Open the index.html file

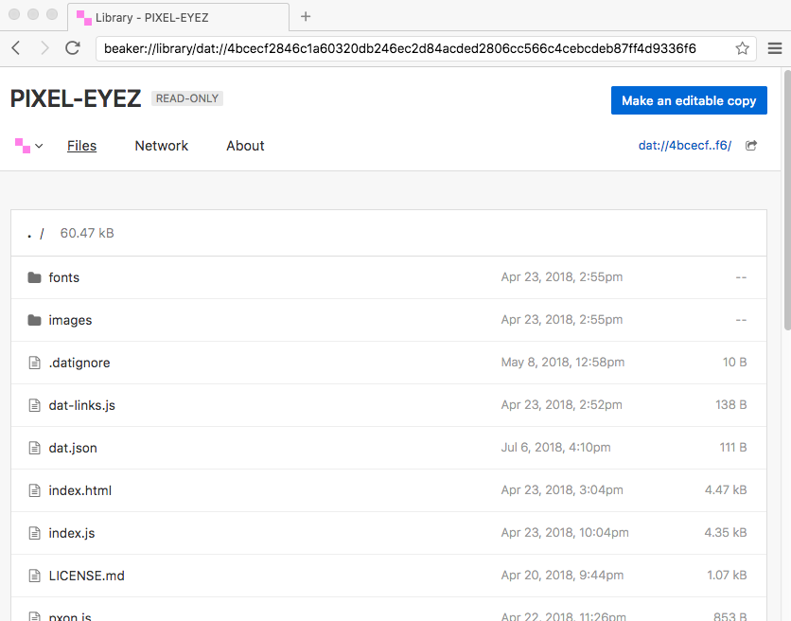tap(80, 490)
